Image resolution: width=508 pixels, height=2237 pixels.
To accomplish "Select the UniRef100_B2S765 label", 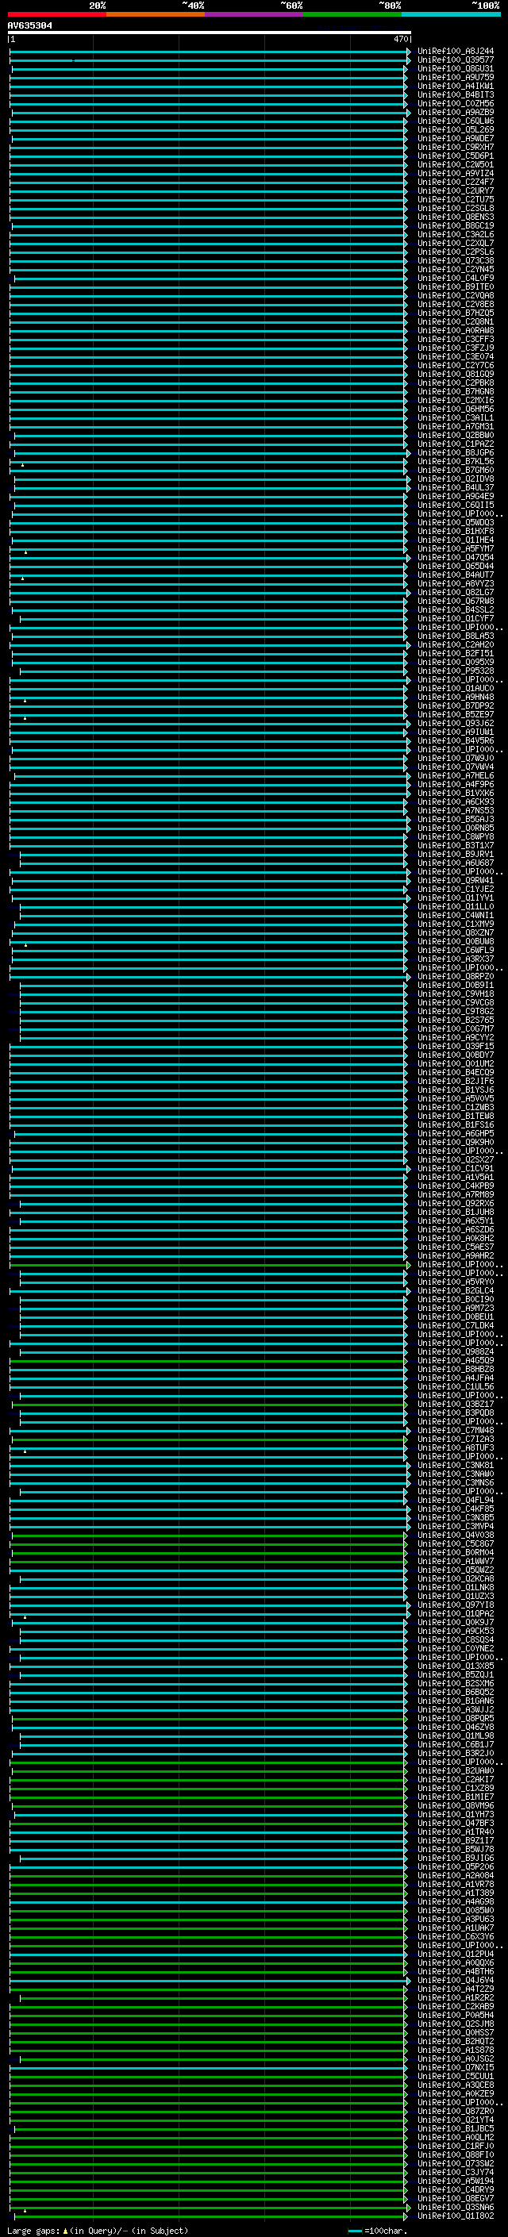I will (x=455, y=1020).
